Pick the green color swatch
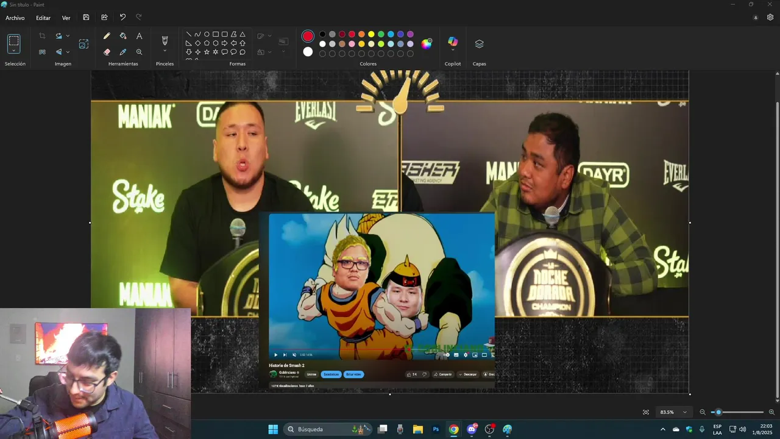 pyautogui.click(x=381, y=34)
